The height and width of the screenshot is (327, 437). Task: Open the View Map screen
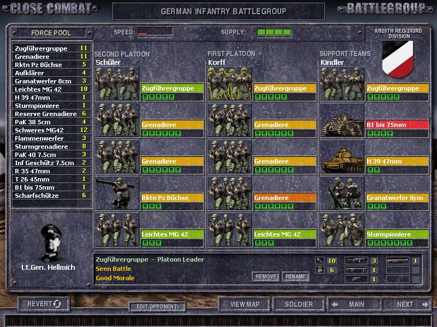point(245,304)
